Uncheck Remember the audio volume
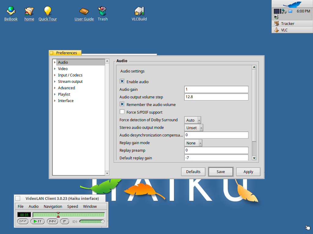Screen dimensions: 313x234 (x=122, y=104)
